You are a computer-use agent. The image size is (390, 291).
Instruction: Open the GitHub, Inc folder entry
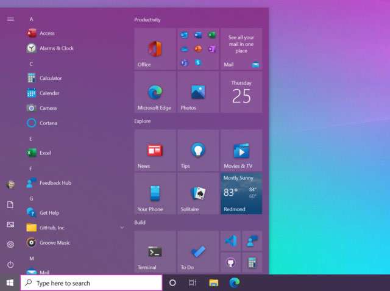point(74,228)
